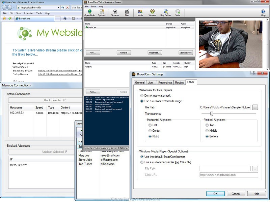Select Use the default BroadCam banner
Image resolution: width=270 pixels, height=202 pixels.
(142, 157)
